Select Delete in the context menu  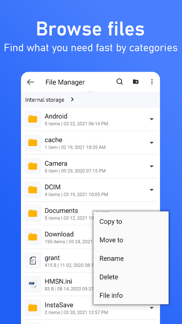[109, 277]
